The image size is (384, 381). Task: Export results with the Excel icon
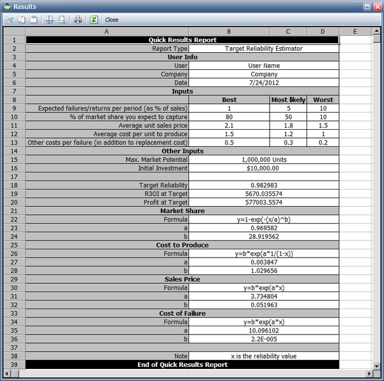pos(93,20)
